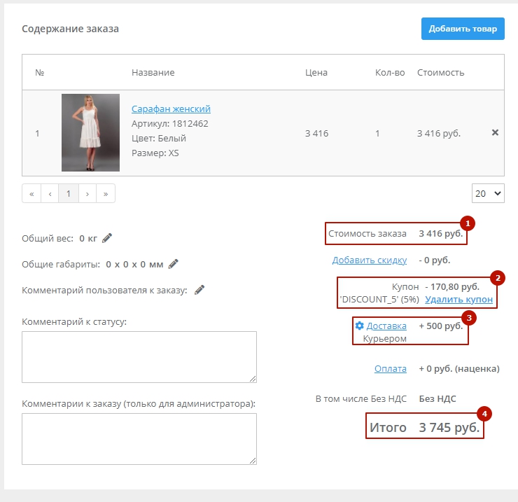Focus the administrator order comments text area
Screen dimensions: 518x502
[x=139, y=438]
